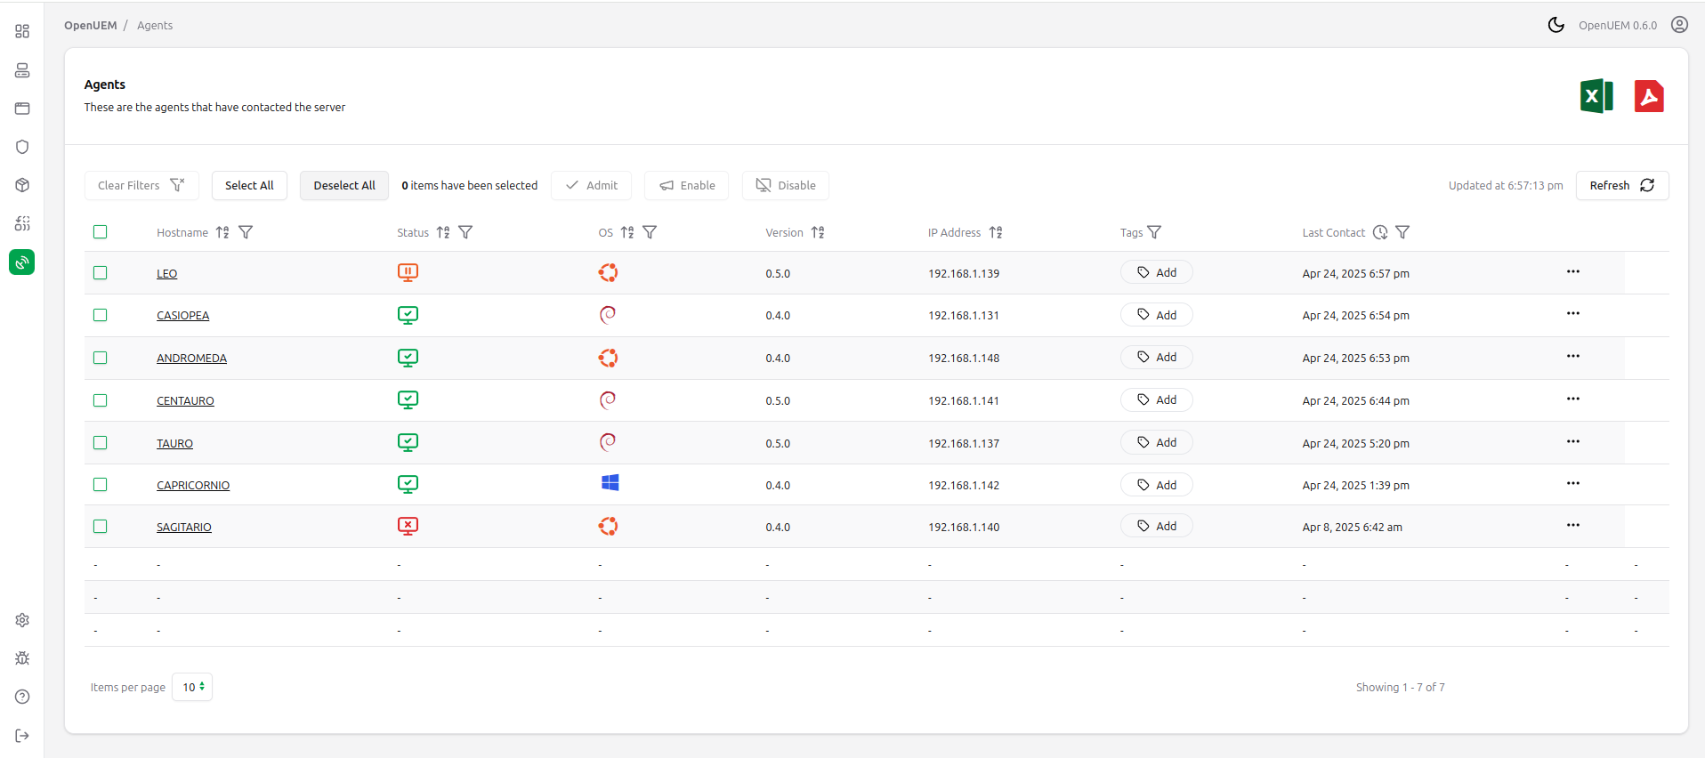Image resolution: width=1705 pixels, height=758 pixels.
Task: Sort agents by Version
Action: pos(818,232)
